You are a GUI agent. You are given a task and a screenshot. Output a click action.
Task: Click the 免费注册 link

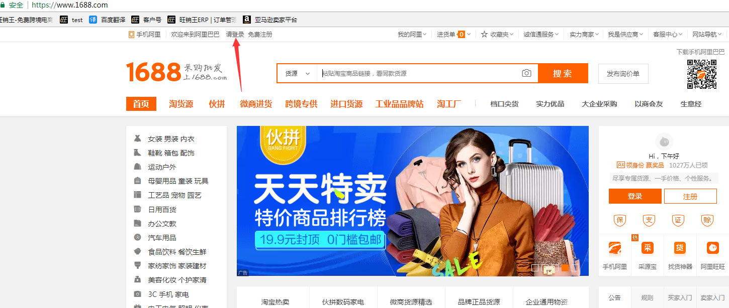point(260,35)
